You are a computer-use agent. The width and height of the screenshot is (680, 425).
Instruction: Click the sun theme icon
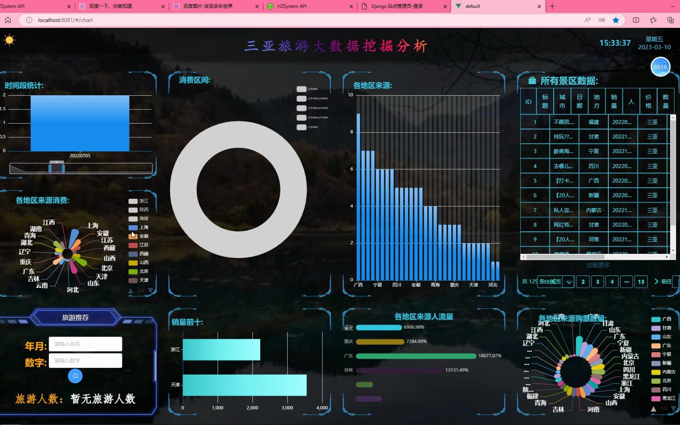[9, 40]
